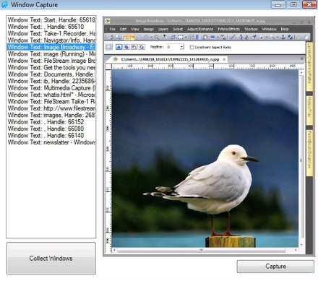The height and width of the screenshot is (281, 318).
Task: Select the "Navigator/Info" window entry
Action: 51,40
